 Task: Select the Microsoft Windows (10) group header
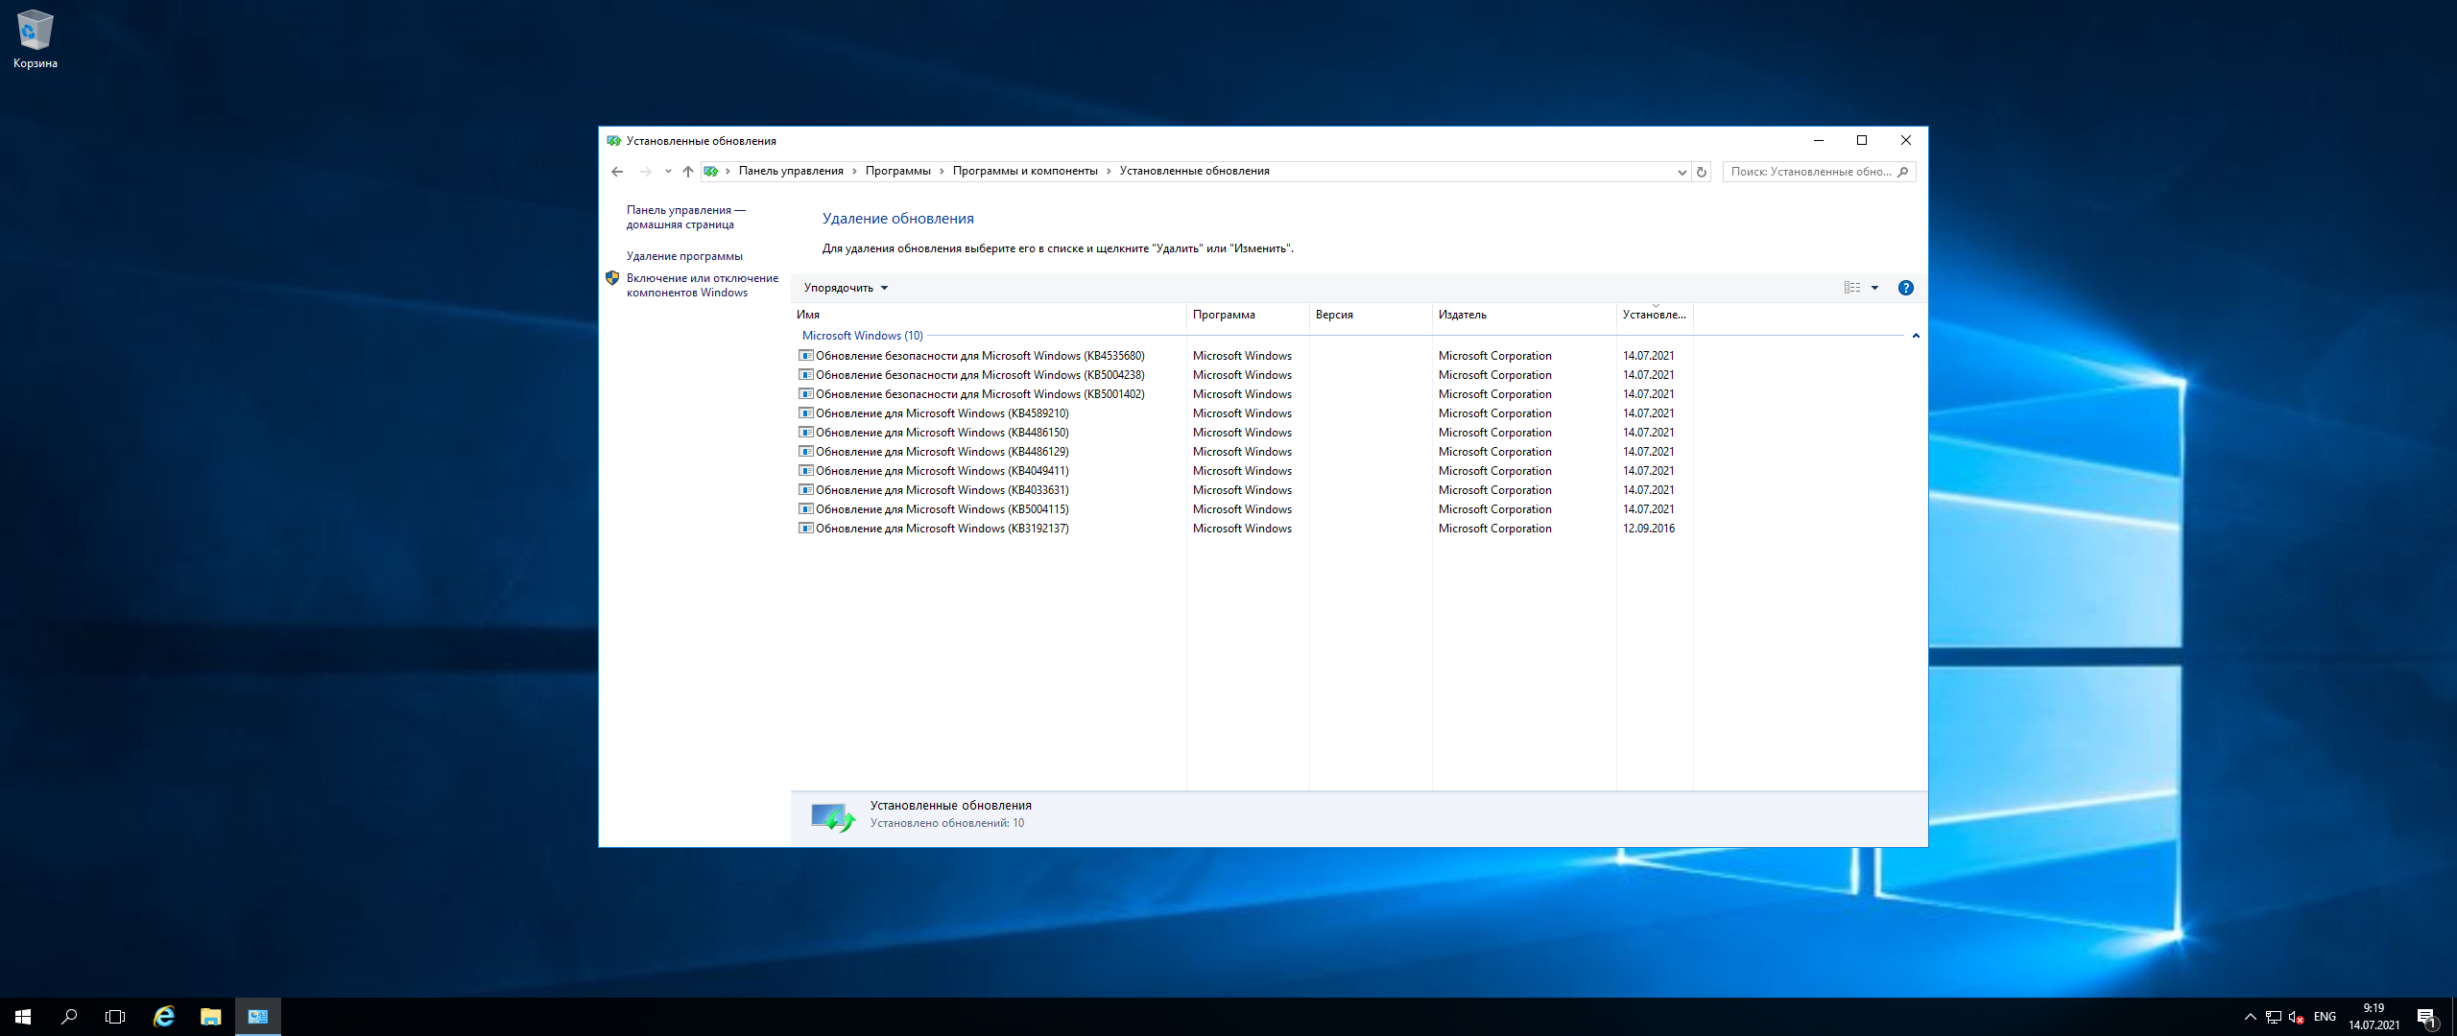862,336
